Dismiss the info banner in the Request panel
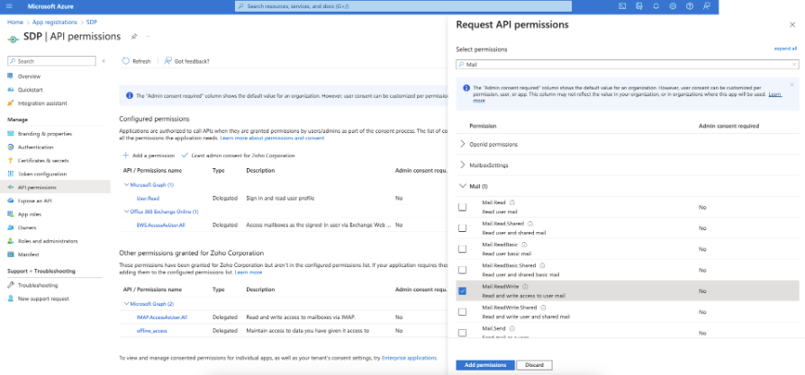Viewport: 805px width, 375px height. (x=791, y=85)
